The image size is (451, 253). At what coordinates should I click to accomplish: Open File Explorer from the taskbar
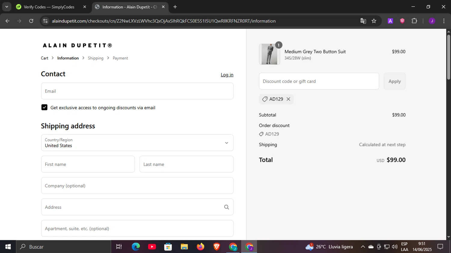[x=184, y=247]
